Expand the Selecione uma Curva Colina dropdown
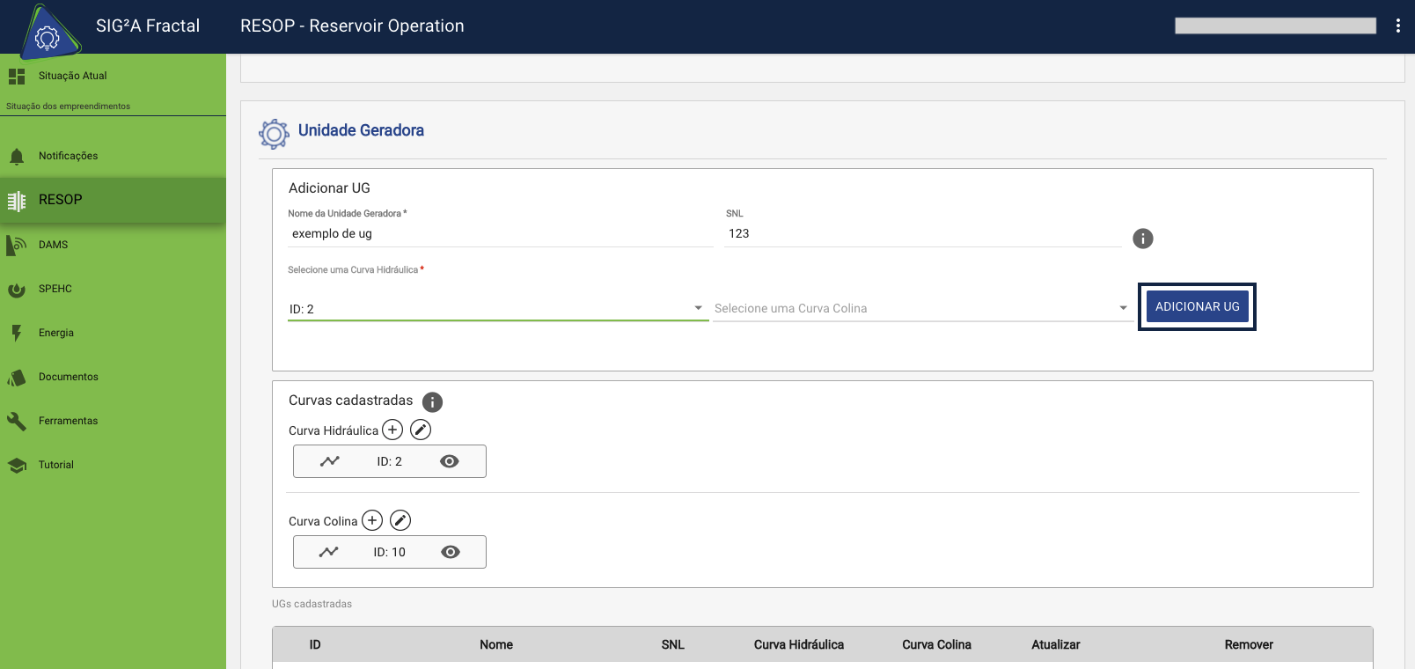Image resolution: width=1415 pixels, height=669 pixels. click(x=920, y=309)
